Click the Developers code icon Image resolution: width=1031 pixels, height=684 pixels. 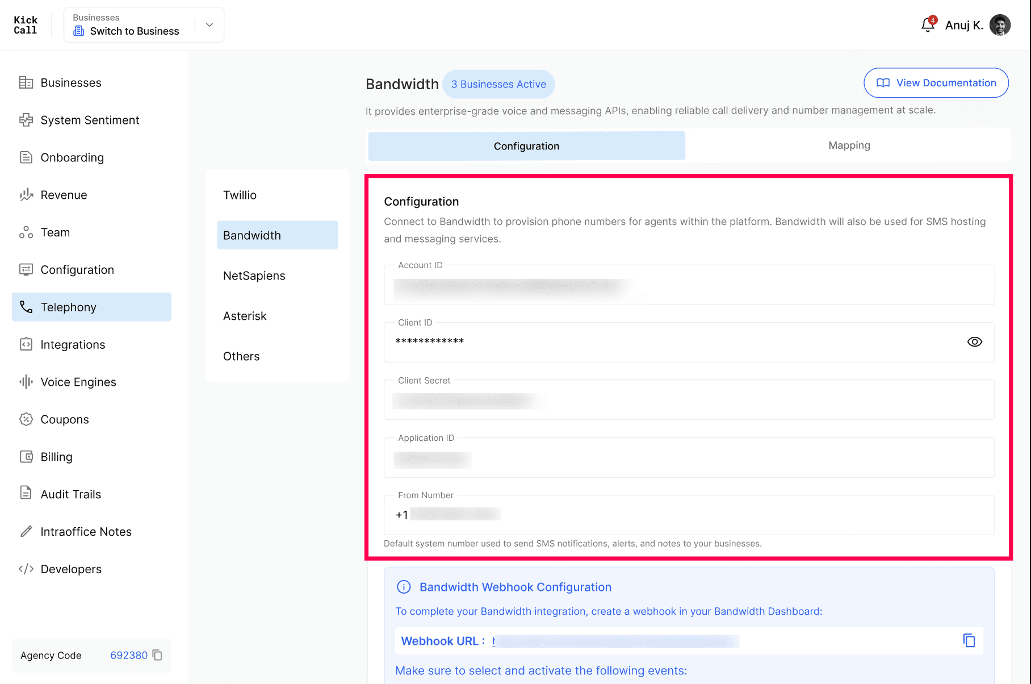[26, 569]
